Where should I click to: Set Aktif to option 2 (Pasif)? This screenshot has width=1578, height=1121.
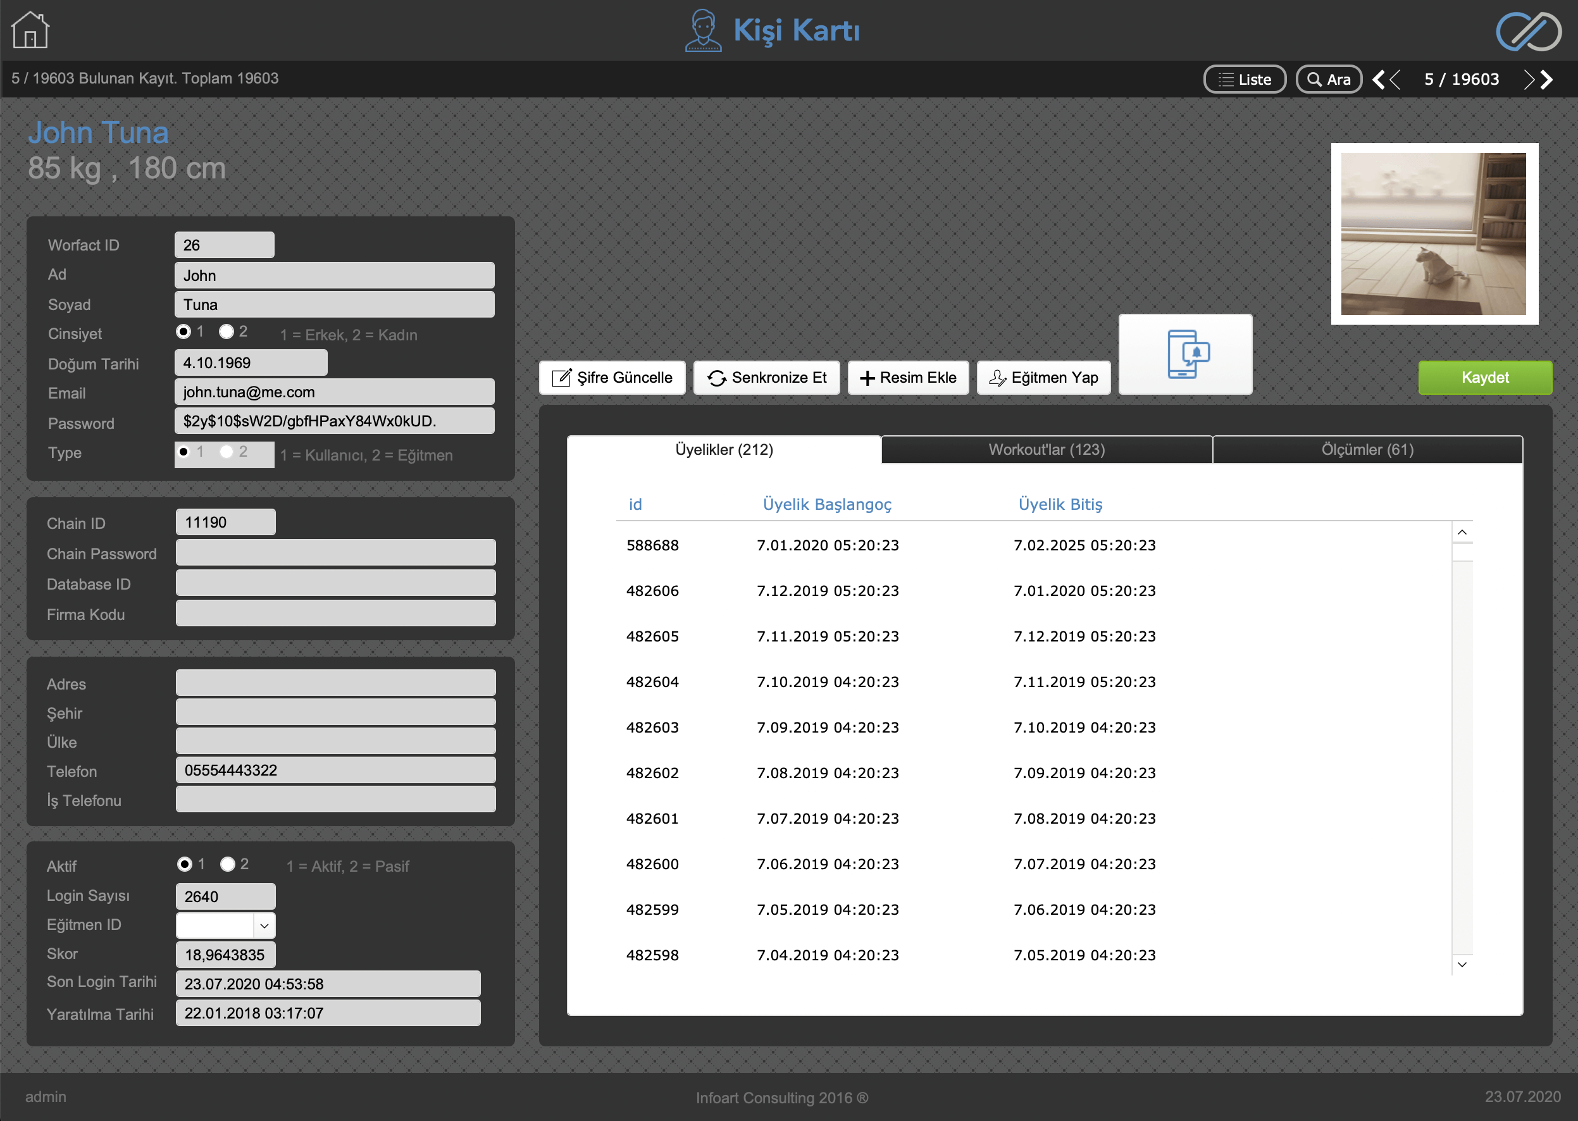228,864
